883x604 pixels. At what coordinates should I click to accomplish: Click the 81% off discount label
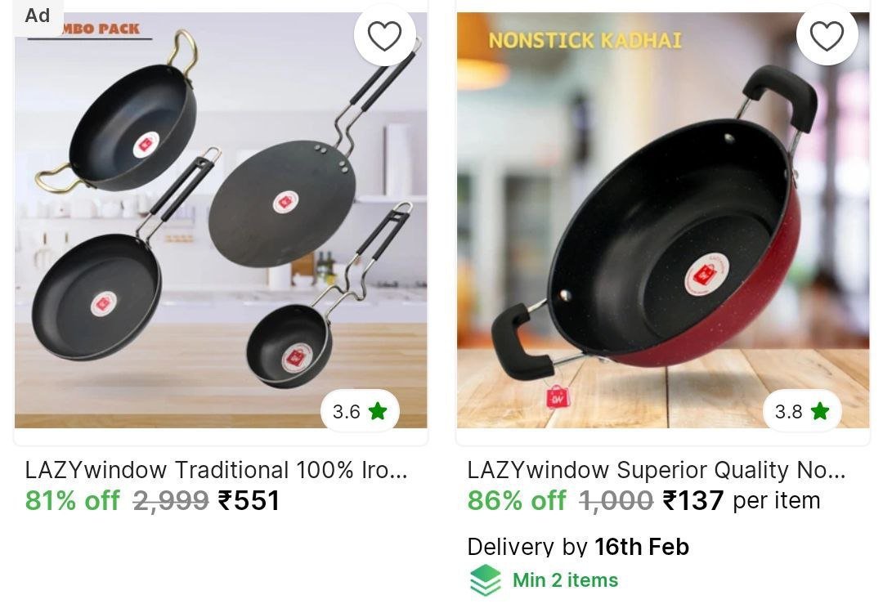(x=72, y=500)
